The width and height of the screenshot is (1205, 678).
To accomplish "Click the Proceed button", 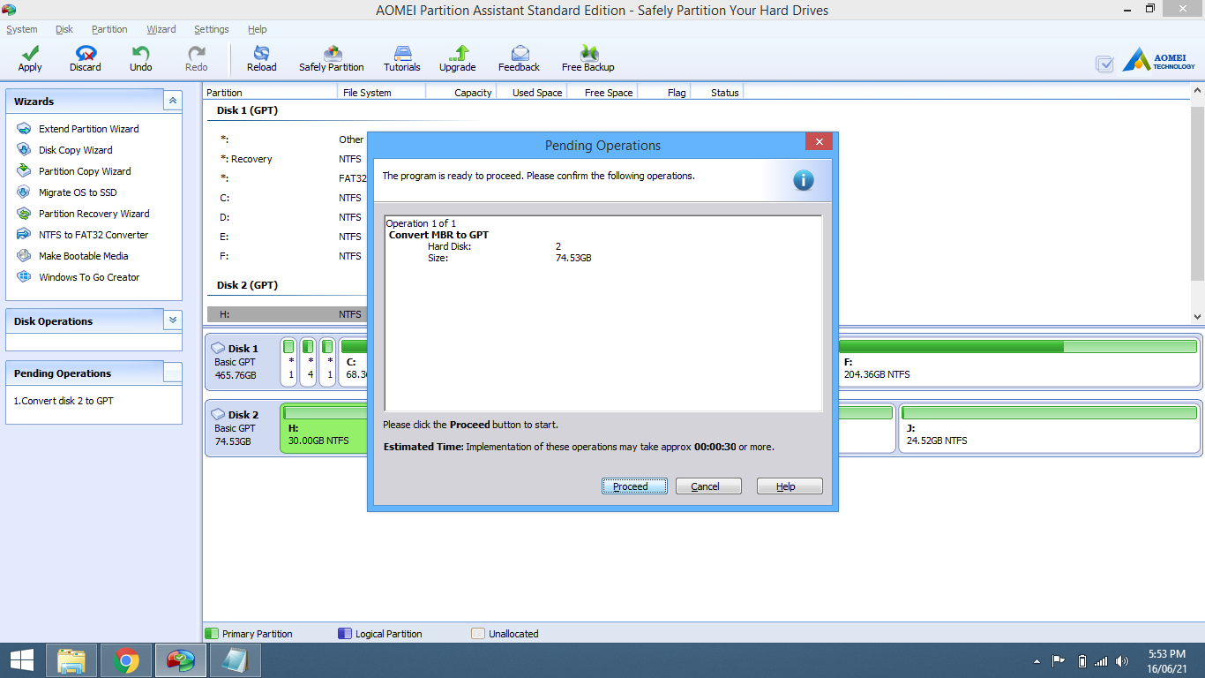I will click(x=634, y=486).
